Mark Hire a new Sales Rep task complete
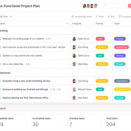Viewport: 131px width, 131px height. pyautogui.click(x=0, y=64)
